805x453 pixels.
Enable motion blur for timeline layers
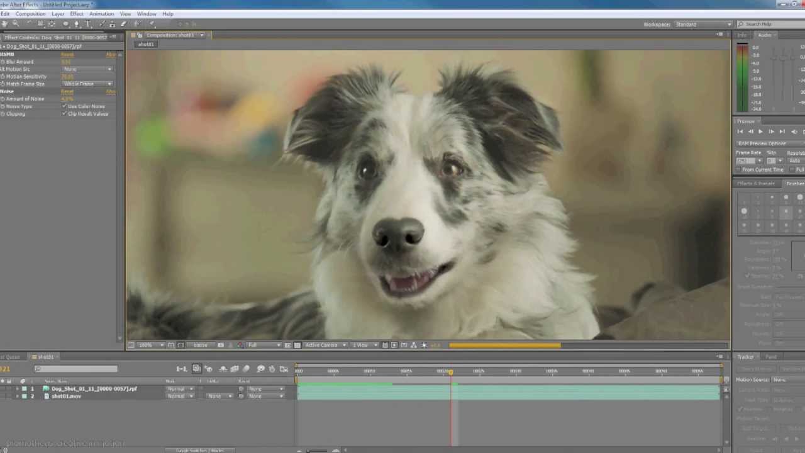[x=246, y=369]
